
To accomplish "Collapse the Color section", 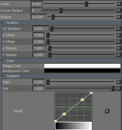I will (2, 61).
